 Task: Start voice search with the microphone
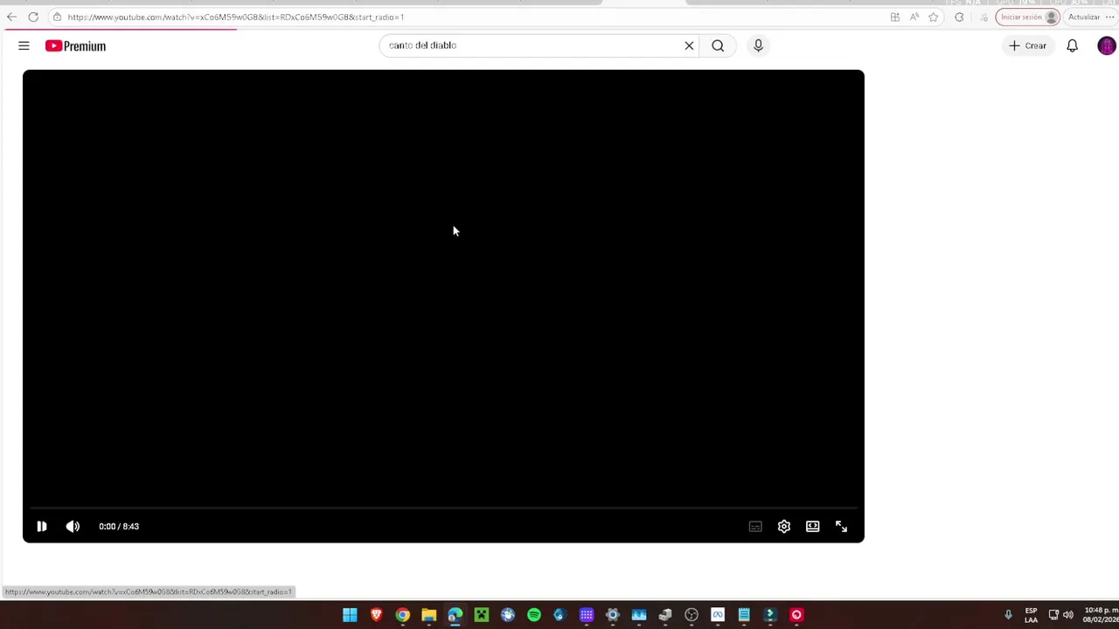[x=758, y=45]
